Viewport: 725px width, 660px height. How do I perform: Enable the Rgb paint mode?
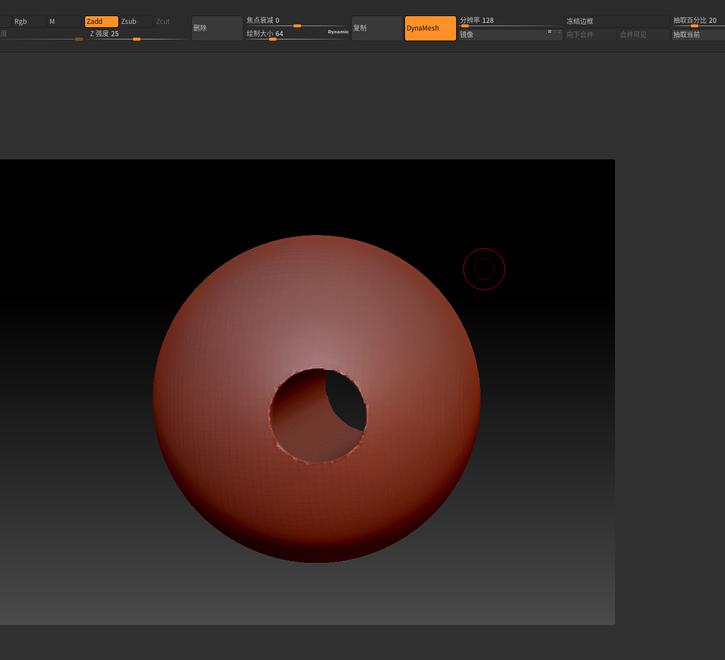[29, 22]
